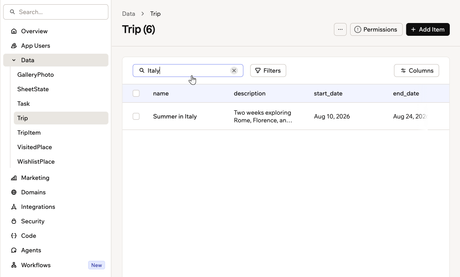This screenshot has height=277, width=460.
Task: Open the SheetState collection
Action: pos(33,89)
